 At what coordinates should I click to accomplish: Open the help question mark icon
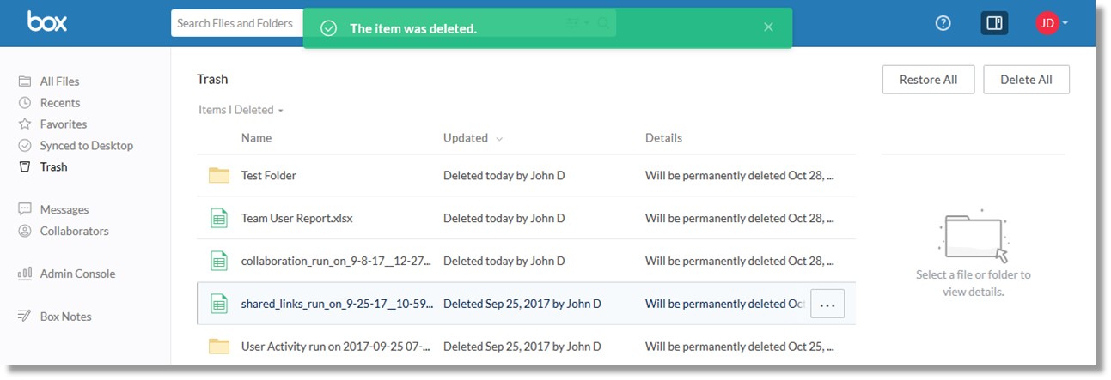point(943,24)
